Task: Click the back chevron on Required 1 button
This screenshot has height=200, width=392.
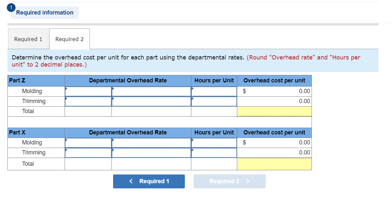Action: (x=131, y=181)
